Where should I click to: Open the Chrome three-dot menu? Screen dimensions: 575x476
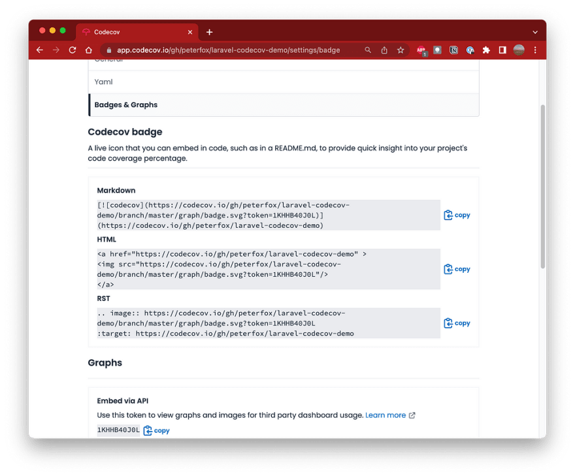(535, 50)
